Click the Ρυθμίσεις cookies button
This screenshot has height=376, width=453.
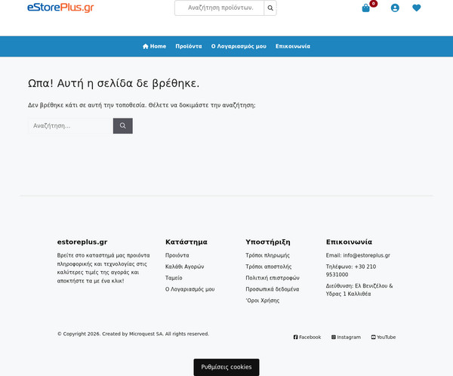[x=226, y=367]
